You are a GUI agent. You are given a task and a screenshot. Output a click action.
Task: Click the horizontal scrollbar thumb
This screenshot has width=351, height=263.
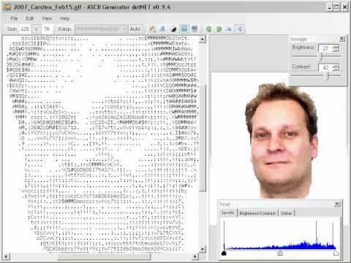(x=104, y=256)
